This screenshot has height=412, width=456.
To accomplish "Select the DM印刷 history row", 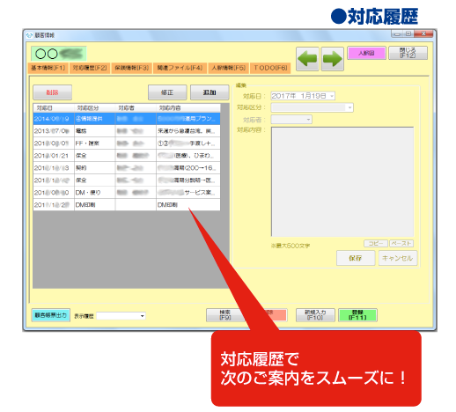I will pyautogui.click(x=127, y=205).
